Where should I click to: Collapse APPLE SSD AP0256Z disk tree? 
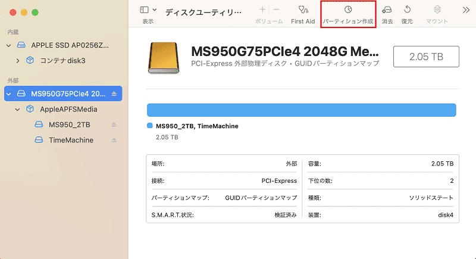pos(8,45)
